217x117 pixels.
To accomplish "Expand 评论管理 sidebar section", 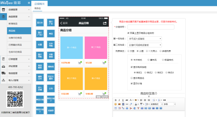I will point(16,66).
